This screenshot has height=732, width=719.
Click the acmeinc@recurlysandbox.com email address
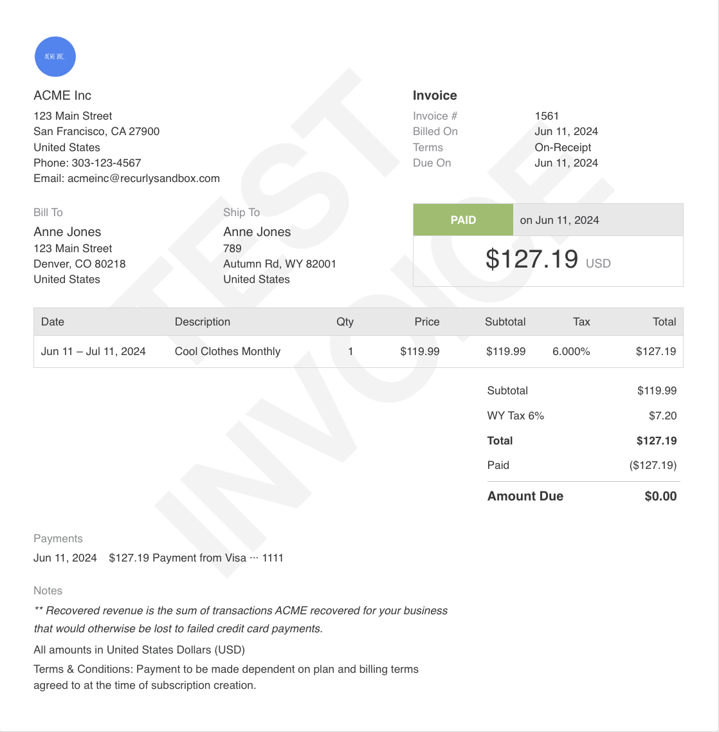click(143, 178)
